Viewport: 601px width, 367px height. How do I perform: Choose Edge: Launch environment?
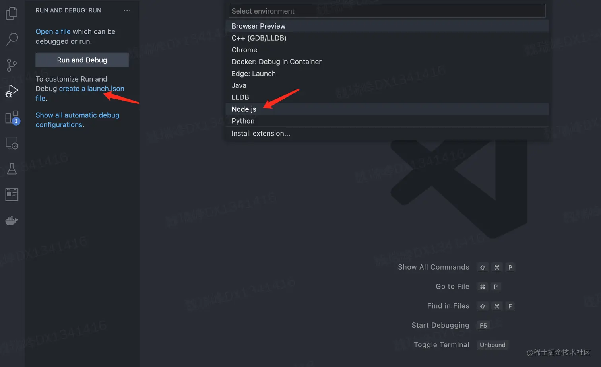(x=387, y=74)
